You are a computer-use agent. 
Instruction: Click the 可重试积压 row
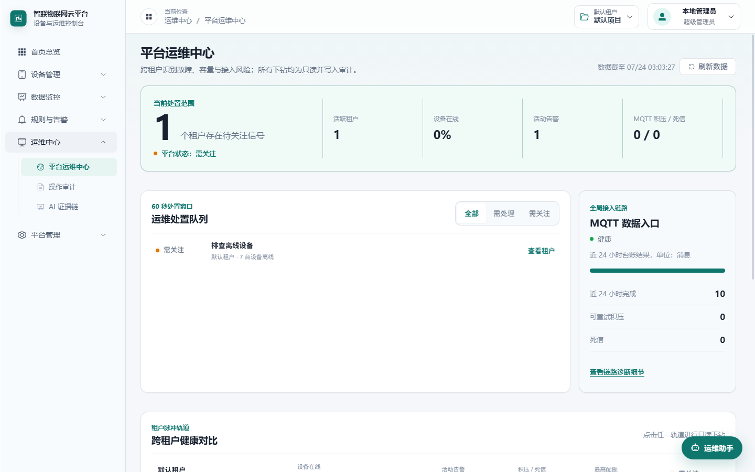pyautogui.click(x=657, y=317)
